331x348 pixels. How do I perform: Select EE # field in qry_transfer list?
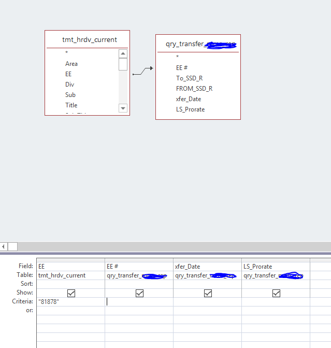click(x=182, y=68)
